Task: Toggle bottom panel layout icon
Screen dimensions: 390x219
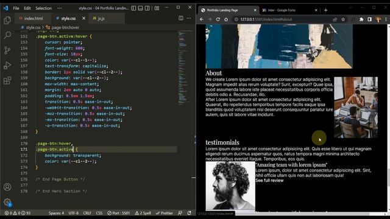Action: click(140, 8)
